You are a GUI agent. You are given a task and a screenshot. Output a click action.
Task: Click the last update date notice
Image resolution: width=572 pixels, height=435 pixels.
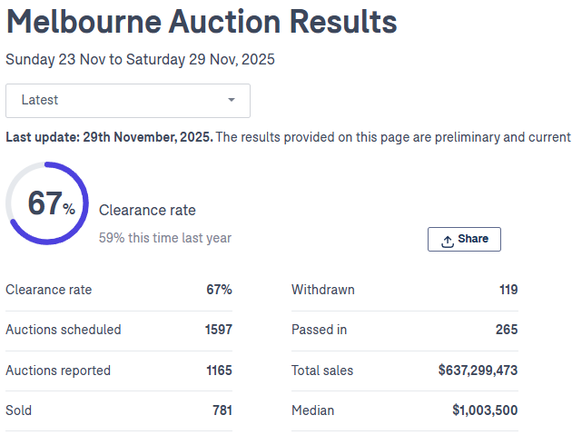coord(109,137)
